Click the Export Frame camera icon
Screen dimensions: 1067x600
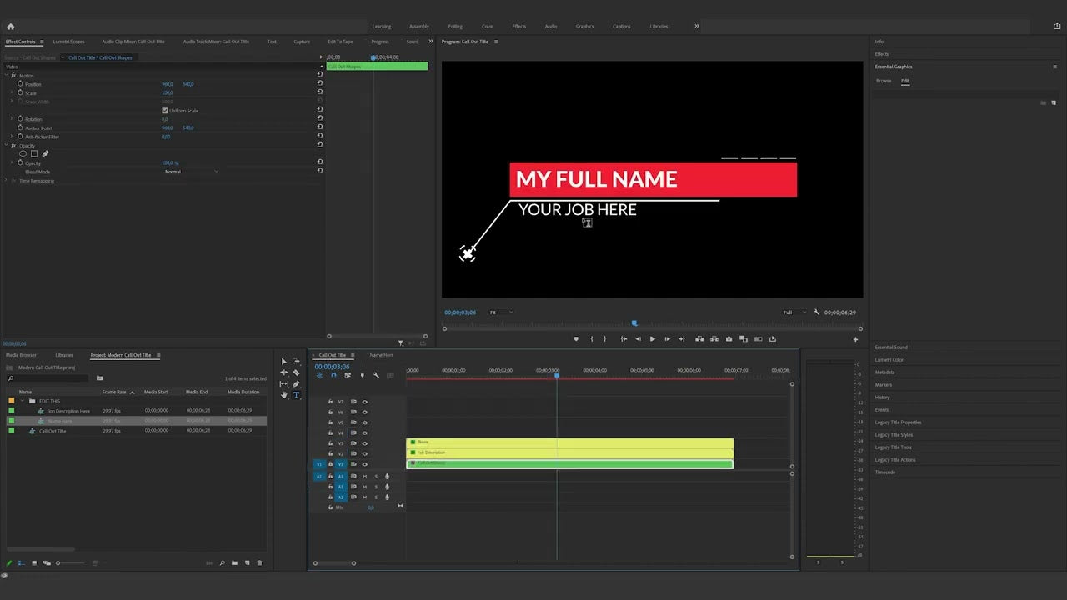click(x=729, y=339)
